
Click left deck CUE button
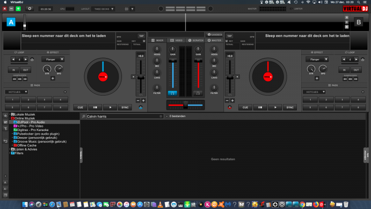(x=80, y=107)
